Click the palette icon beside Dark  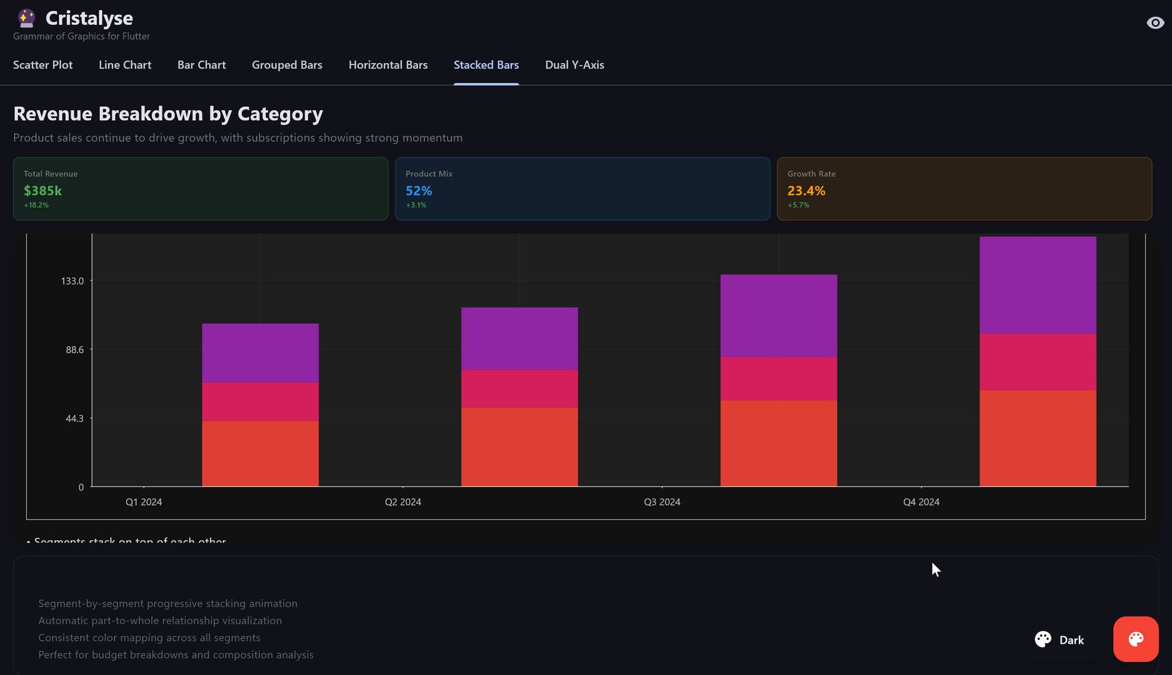pyautogui.click(x=1043, y=639)
